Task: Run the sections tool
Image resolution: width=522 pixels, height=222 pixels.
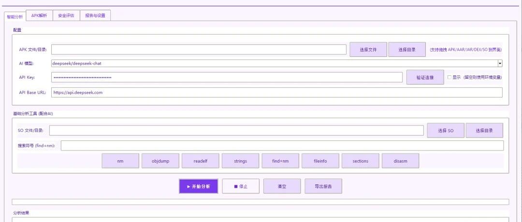Action: [x=361, y=161]
